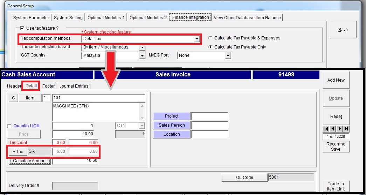Expand the GST Country dropdown

coord(142,56)
